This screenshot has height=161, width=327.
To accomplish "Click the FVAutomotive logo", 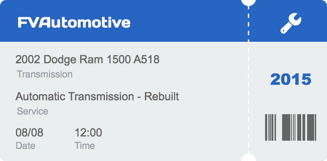I will tap(74, 22).
